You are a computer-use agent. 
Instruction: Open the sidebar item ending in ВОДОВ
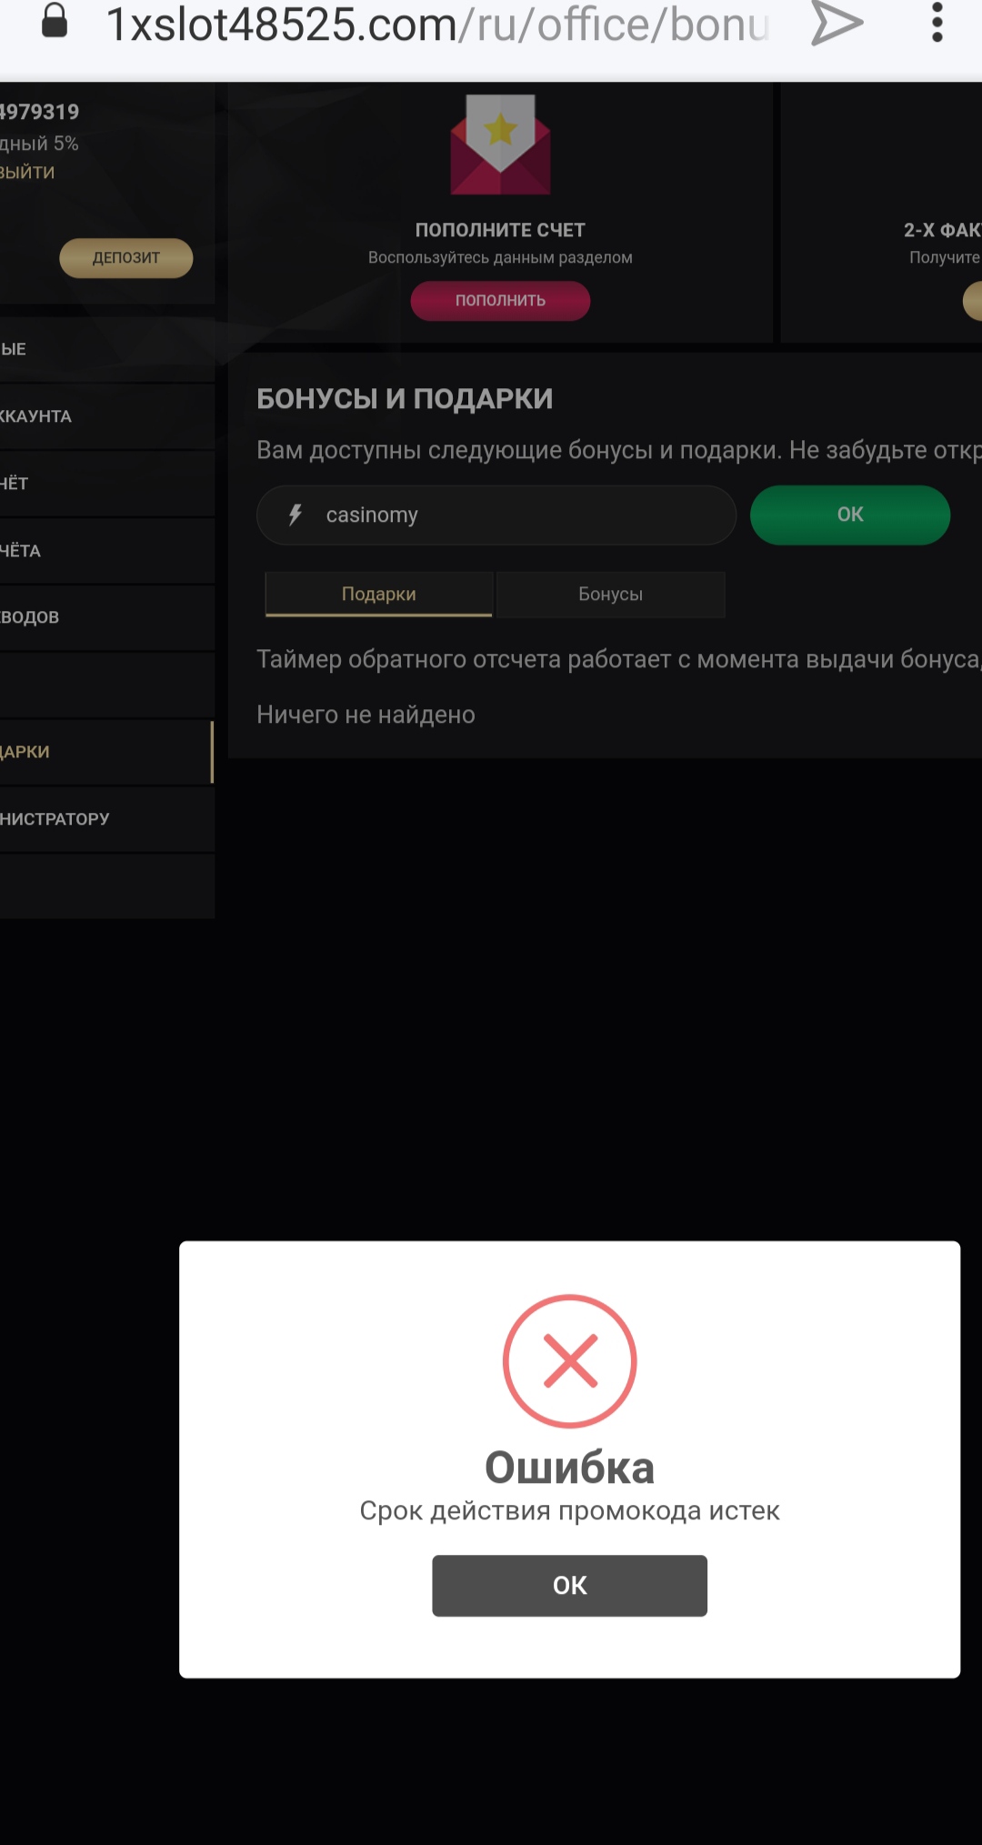(x=107, y=617)
